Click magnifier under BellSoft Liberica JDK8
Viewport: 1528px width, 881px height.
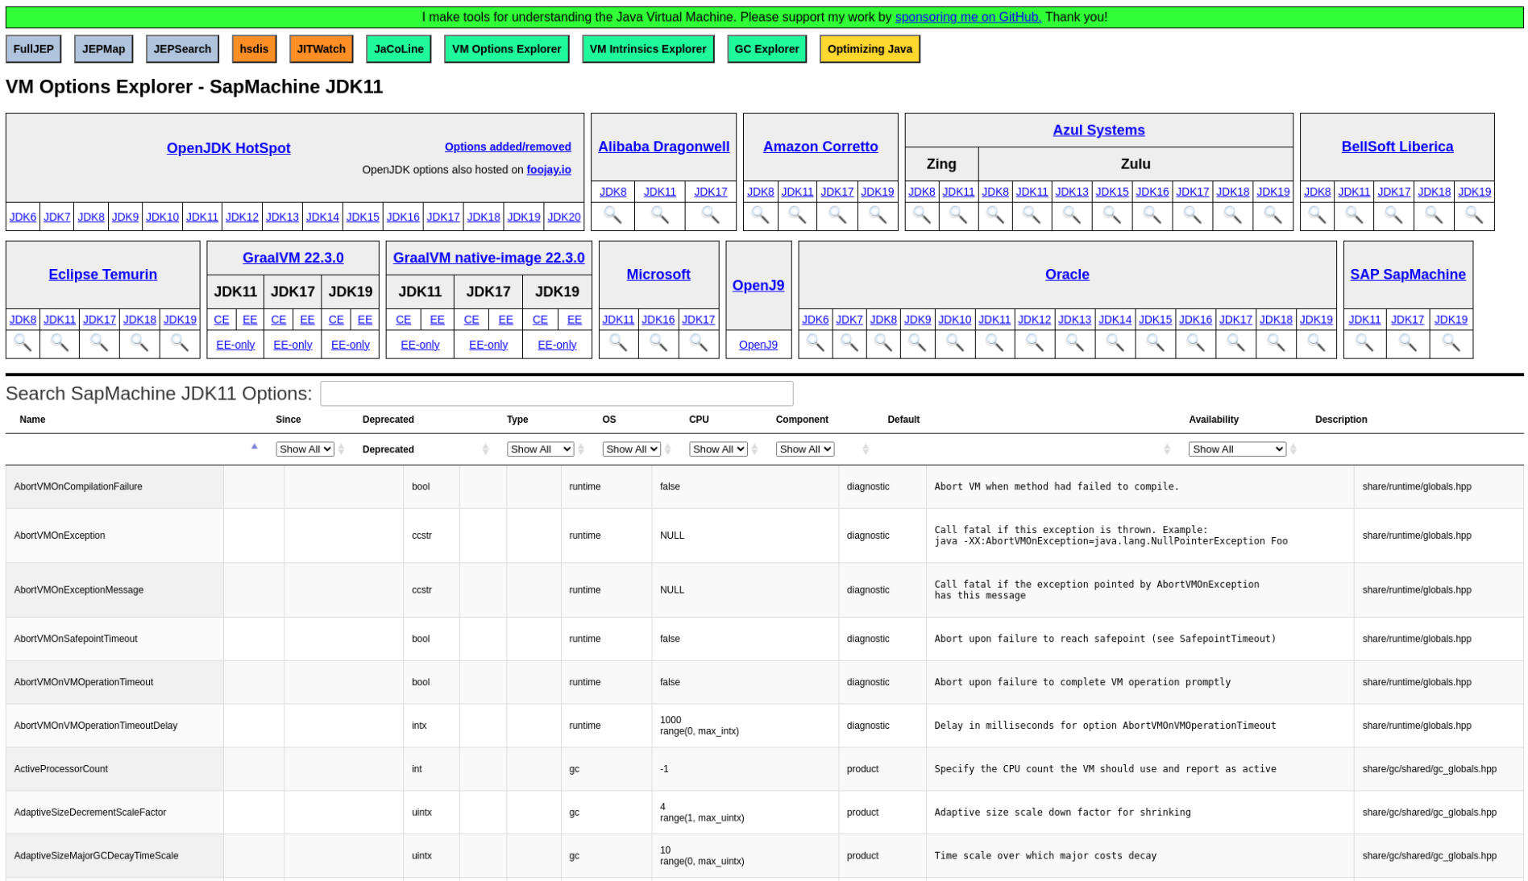pyautogui.click(x=1317, y=215)
